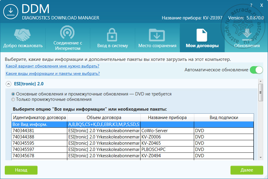Image resolution: width=268 pixels, height=179 pixels.
Task: Sort by Объем договора column header
Action: pos(104,118)
